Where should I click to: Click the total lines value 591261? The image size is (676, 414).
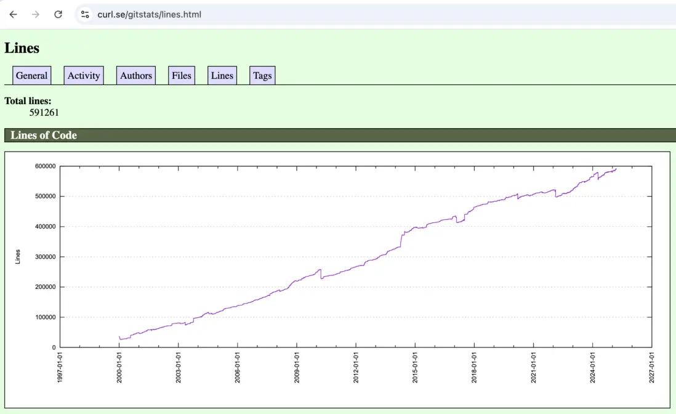click(44, 113)
